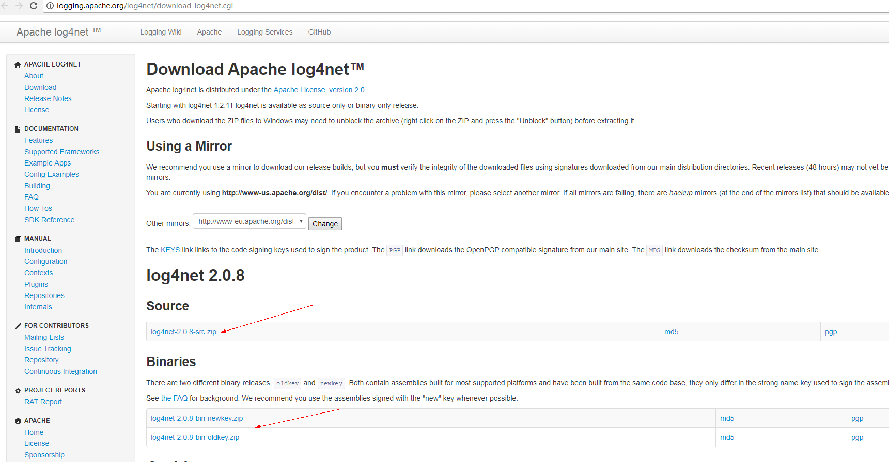Open Supported Frameworks link
This screenshot has height=462, width=889.
tap(61, 152)
